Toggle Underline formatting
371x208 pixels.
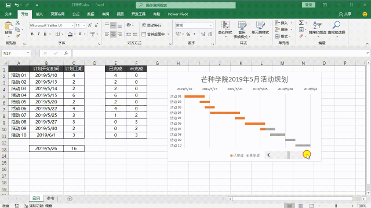point(45,34)
